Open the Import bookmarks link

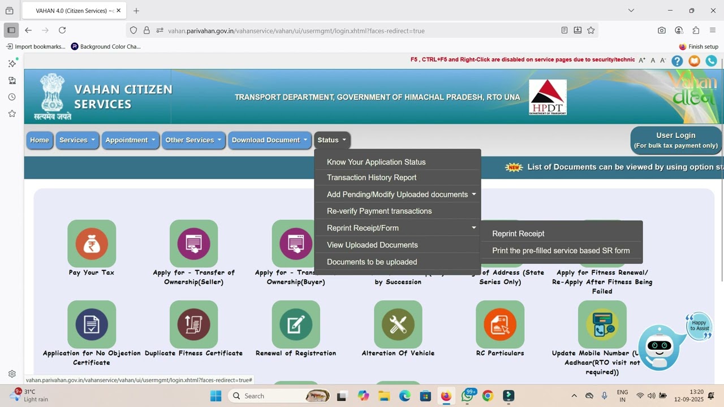pyautogui.click(x=36, y=46)
